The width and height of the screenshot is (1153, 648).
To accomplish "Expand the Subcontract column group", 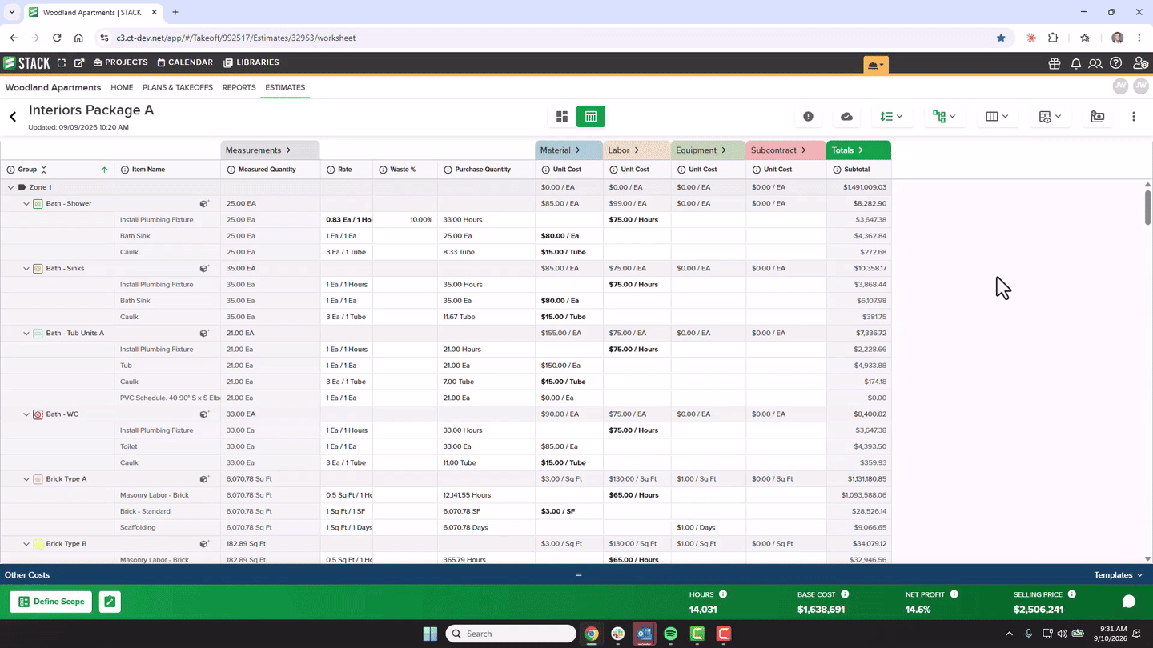I will click(x=803, y=150).
